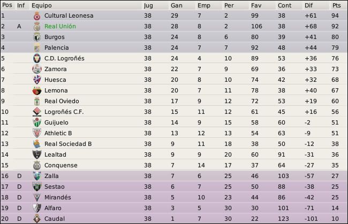Click the Huesca team badge
This screenshot has width=348, height=224.
pyautogui.click(x=37, y=80)
